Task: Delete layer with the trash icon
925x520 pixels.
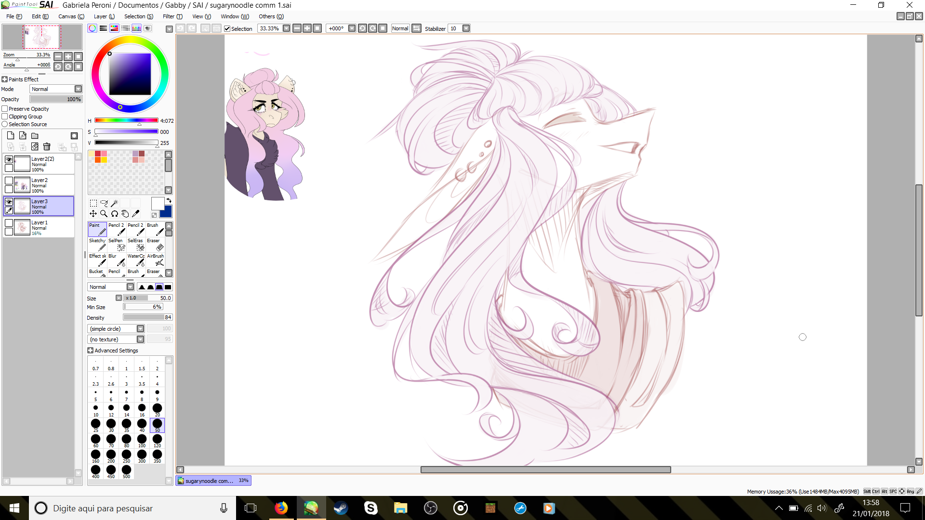Action: (47, 147)
